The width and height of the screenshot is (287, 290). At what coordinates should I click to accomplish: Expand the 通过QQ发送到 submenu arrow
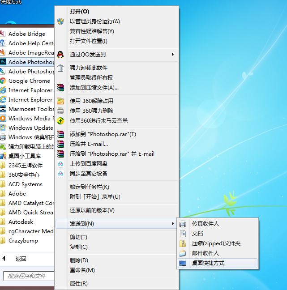(x=173, y=55)
